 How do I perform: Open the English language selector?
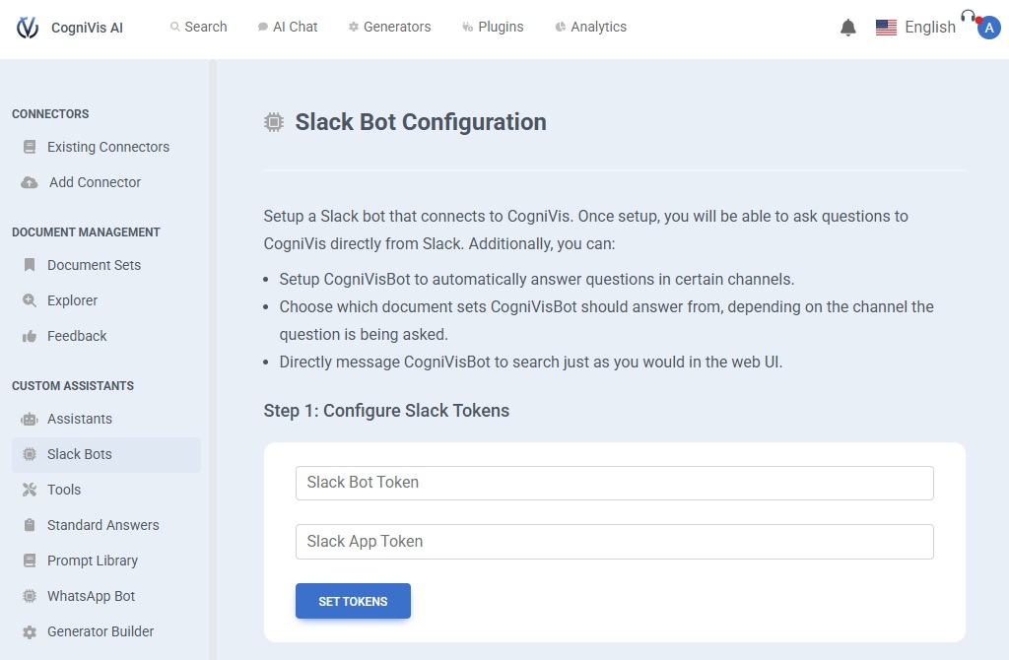pos(915,28)
